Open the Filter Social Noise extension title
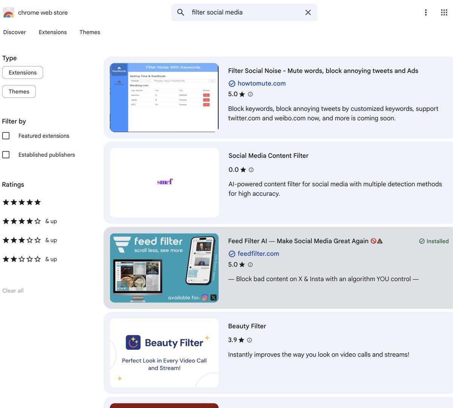453x408 pixels. (323, 71)
